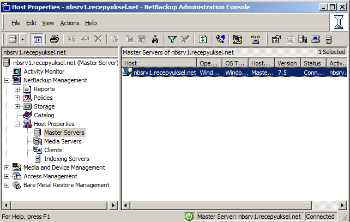Open the Help menu
This screenshot has height=222, width=350.
(91, 23)
